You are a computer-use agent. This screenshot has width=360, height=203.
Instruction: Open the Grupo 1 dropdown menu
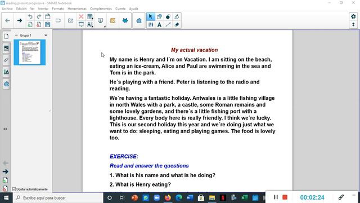click(46, 36)
